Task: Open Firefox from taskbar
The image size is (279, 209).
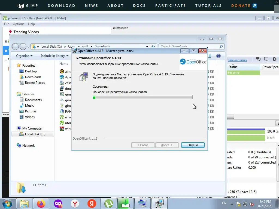Action: click(41, 204)
